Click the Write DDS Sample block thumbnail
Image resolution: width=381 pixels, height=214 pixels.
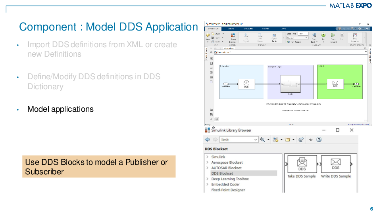click(x=336, y=164)
